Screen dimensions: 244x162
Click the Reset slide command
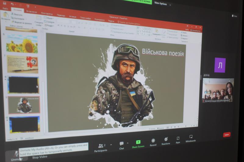point(49,22)
